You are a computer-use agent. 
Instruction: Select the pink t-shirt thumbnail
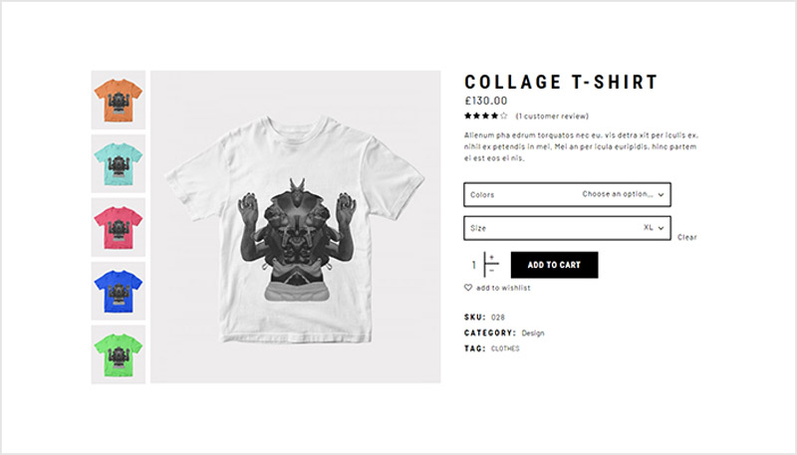point(119,227)
